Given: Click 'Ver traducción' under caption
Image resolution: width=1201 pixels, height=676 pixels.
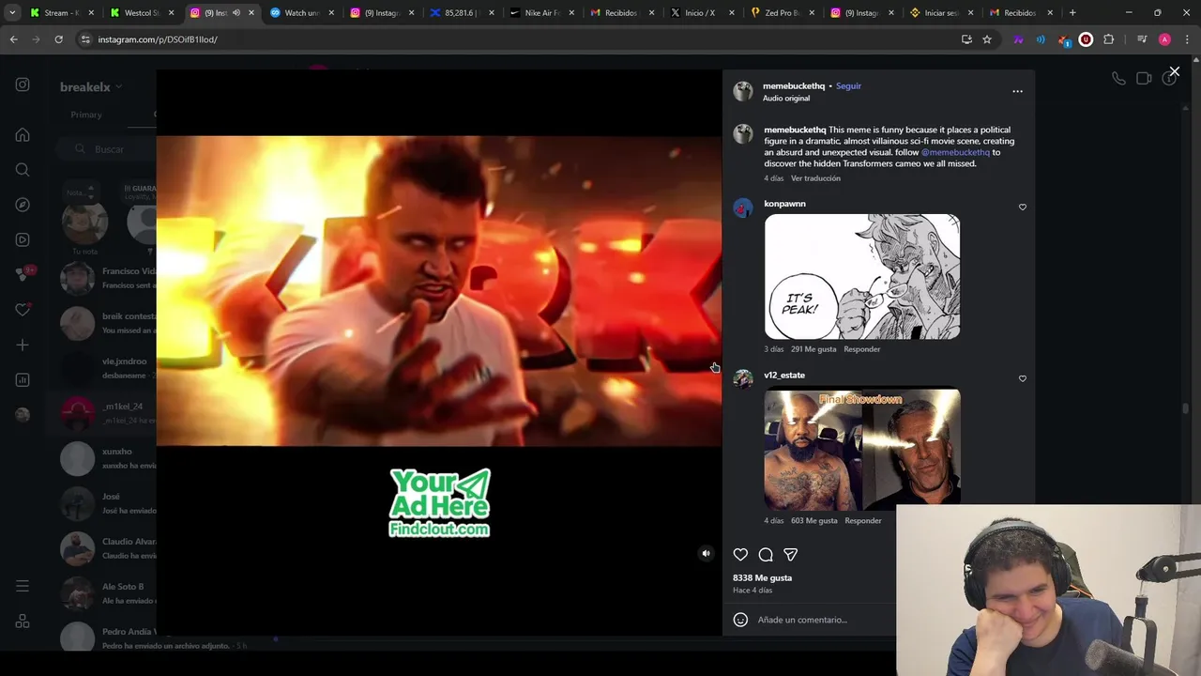Looking at the screenshot, I should pos(815,178).
